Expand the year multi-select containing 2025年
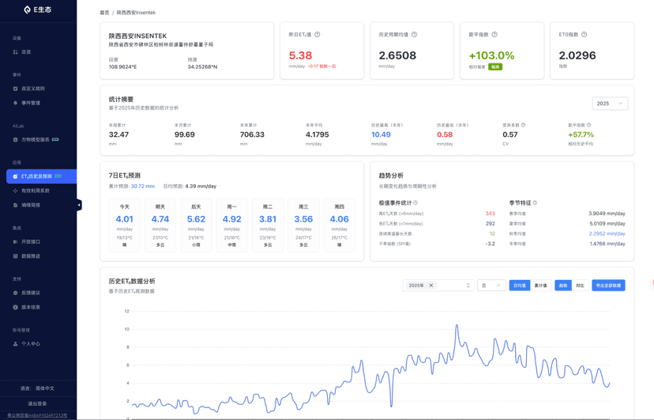The height and width of the screenshot is (420, 654). [x=468, y=286]
